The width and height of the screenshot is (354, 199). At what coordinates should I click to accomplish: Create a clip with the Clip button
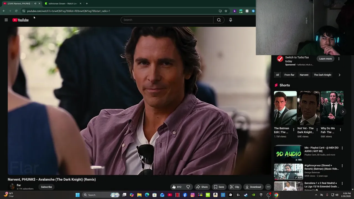click(235, 187)
